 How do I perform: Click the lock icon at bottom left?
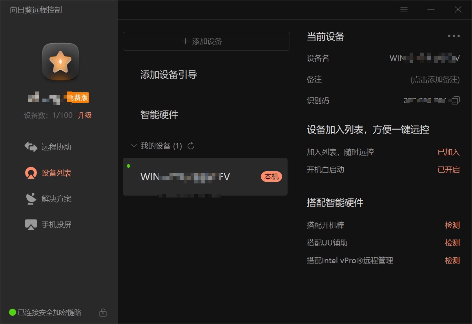pos(103,313)
